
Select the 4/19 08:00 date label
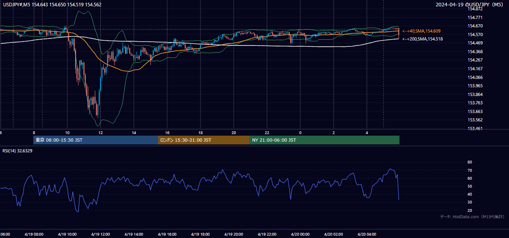coord(34,234)
